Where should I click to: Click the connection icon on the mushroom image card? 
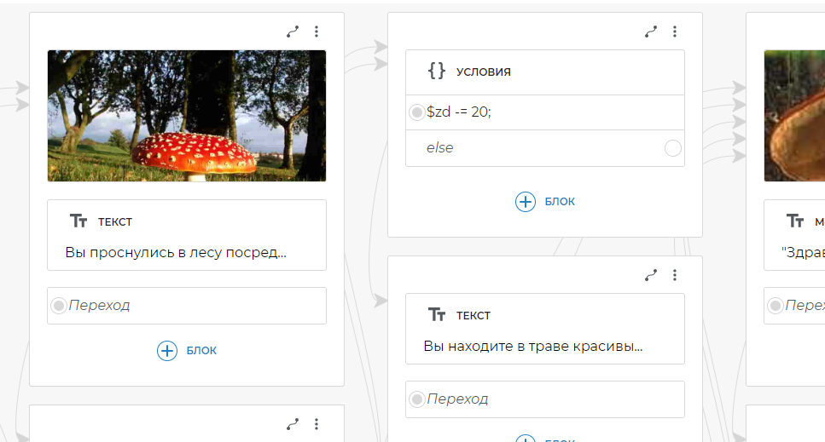click(x=293, y=32)
